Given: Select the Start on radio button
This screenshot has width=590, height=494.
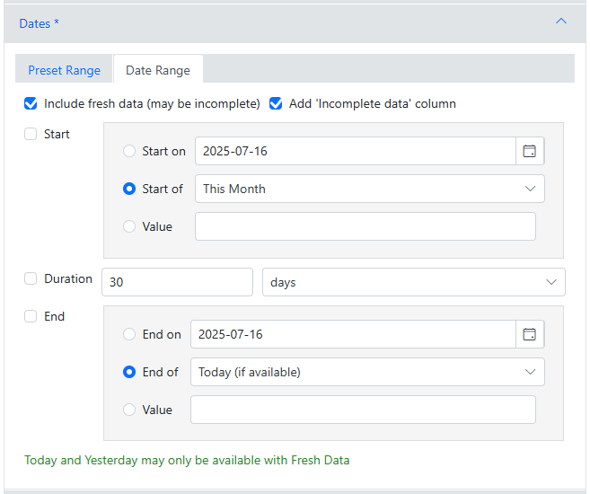Looking at the screenshot, I should (129, 151).
